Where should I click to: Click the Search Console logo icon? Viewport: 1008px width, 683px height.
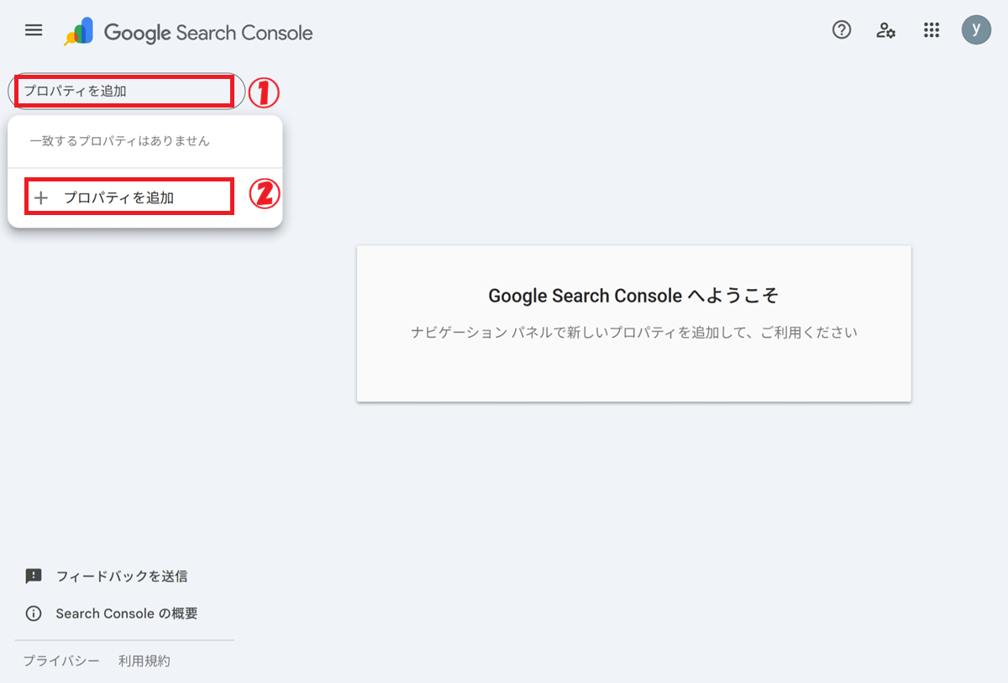point(79,32)
